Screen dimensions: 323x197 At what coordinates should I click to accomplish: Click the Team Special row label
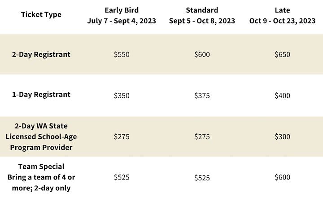[41, 177]
